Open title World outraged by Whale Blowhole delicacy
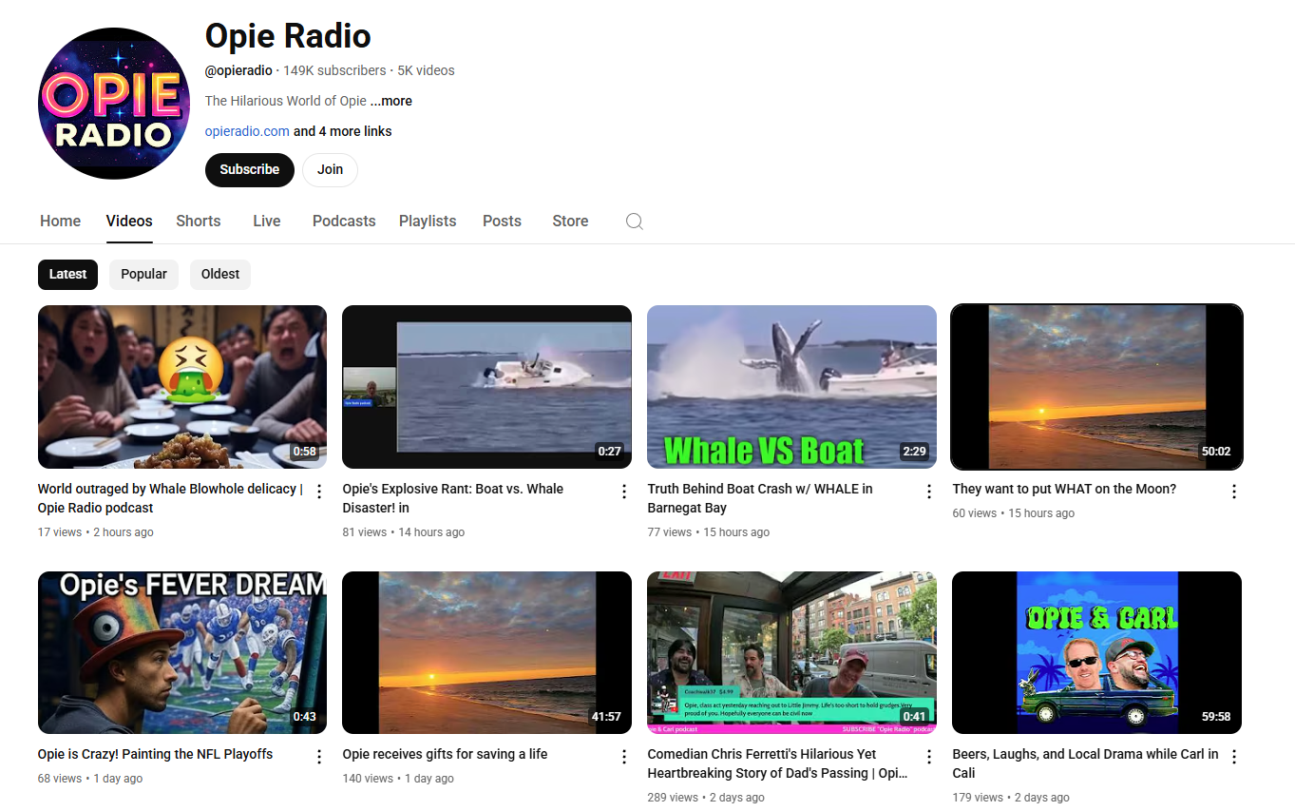 [x=170, y=498]
